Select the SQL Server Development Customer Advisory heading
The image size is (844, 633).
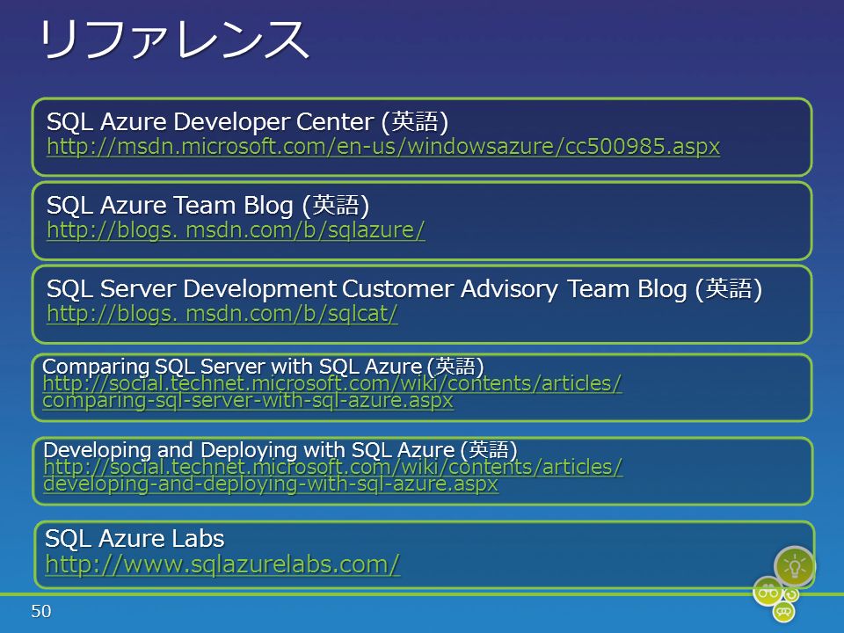click(x=404, y=289)
